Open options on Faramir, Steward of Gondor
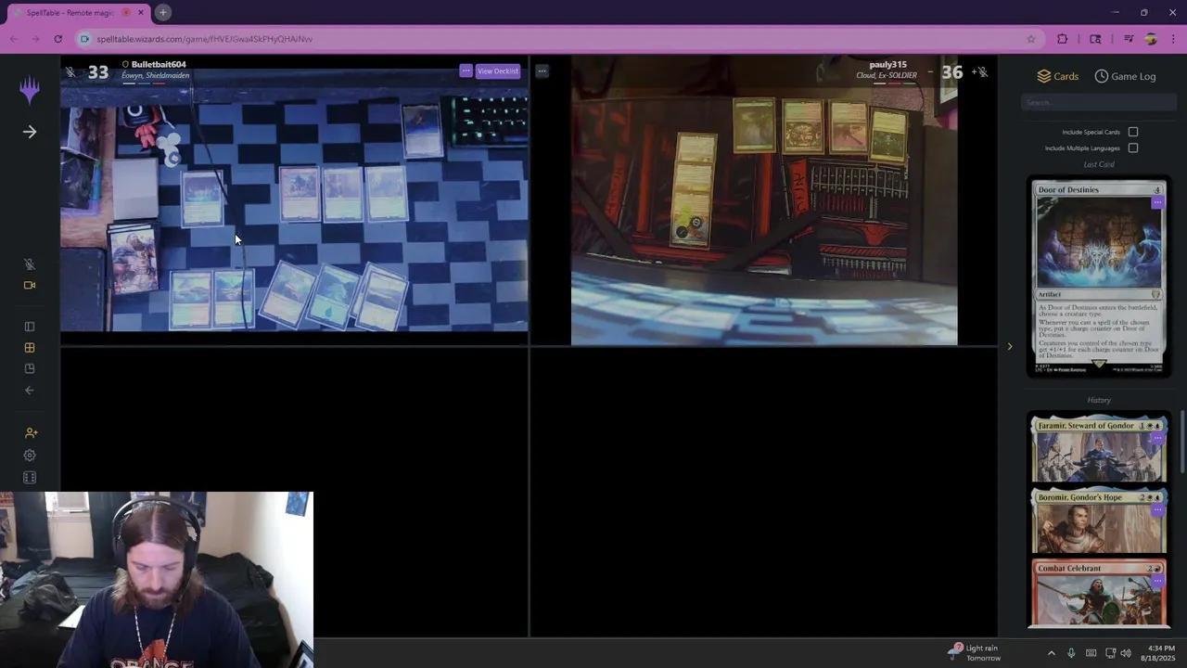This screenshot has height=668, width=1187. (1156, 438)
